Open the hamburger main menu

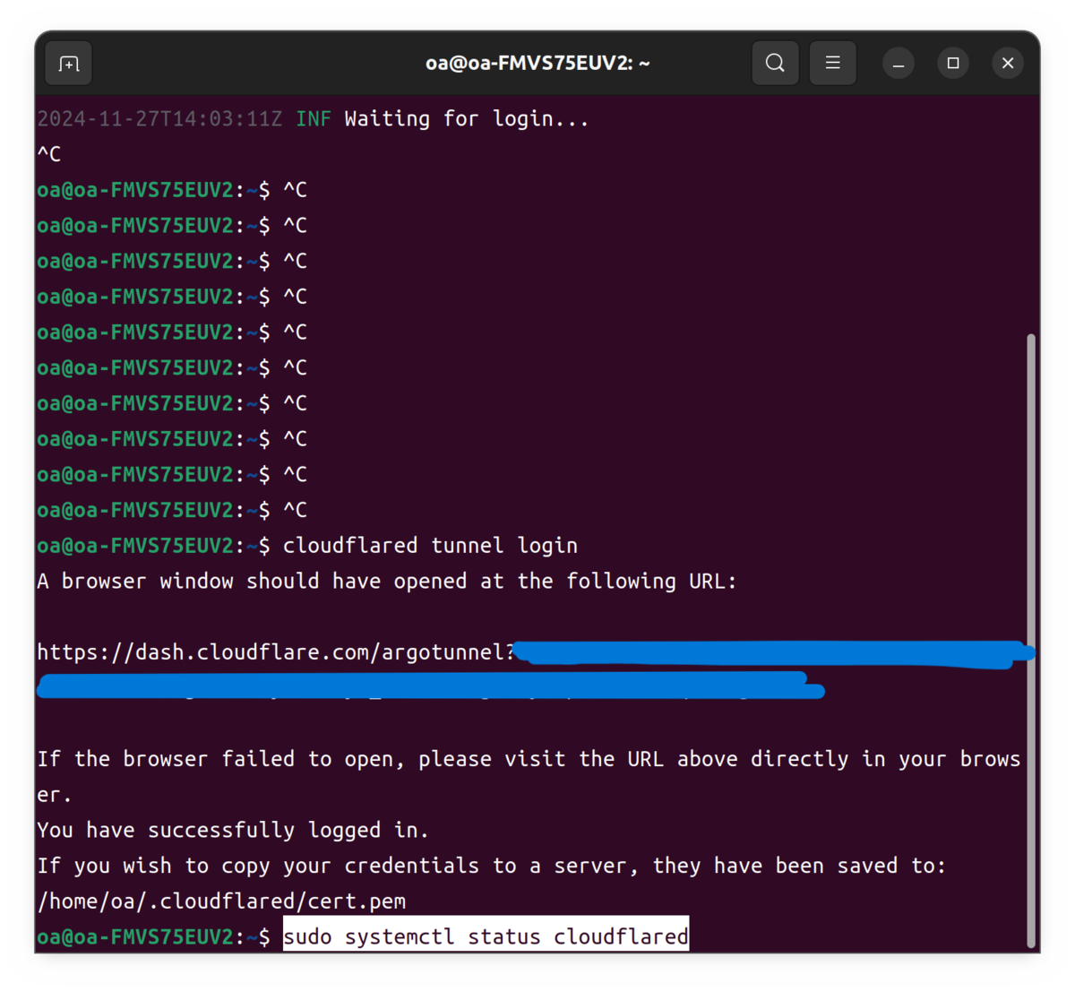(832, 63)
